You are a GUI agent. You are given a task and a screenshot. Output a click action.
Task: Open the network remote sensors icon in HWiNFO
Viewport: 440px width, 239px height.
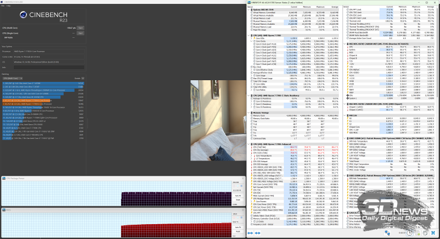click(x=387, y=233)
